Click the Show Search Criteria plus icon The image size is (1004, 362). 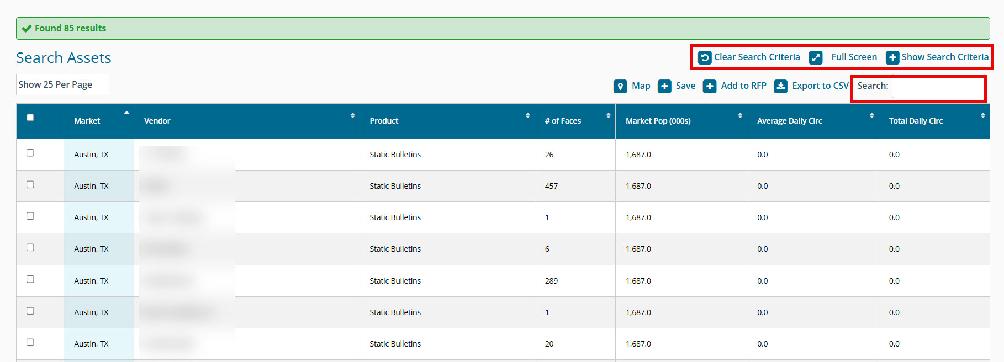click(892, 57)
